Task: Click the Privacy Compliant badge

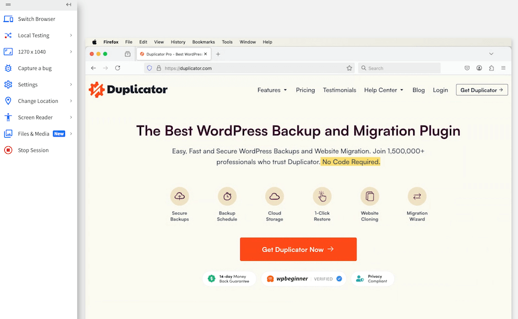Action: pyautogui.click(x=373, y=279)
